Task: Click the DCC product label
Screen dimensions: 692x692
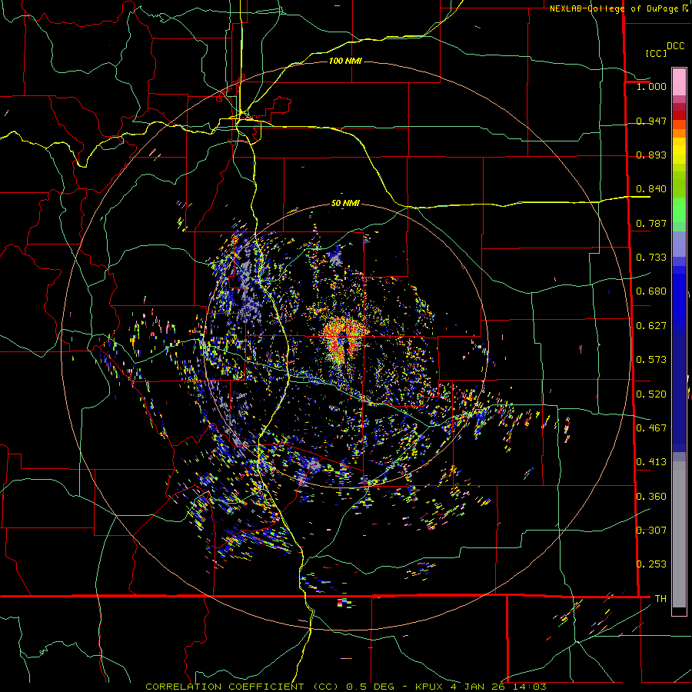Action: pyautogui.click(x=675, y=46)
